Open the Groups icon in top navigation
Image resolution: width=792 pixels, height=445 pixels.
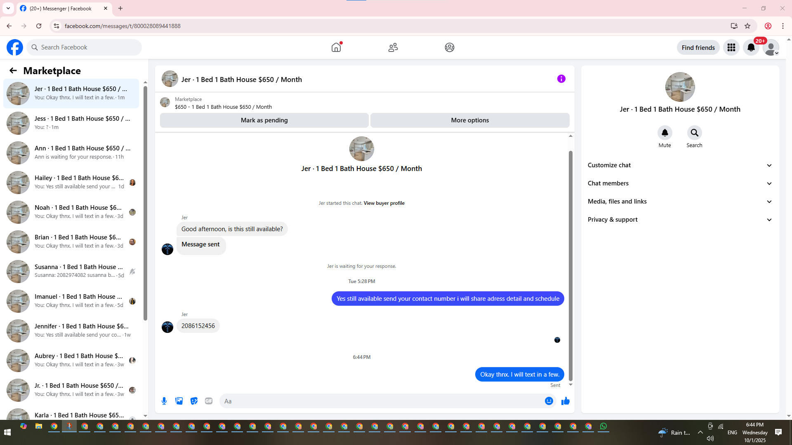pyautogui.click(x=450, y=47)
